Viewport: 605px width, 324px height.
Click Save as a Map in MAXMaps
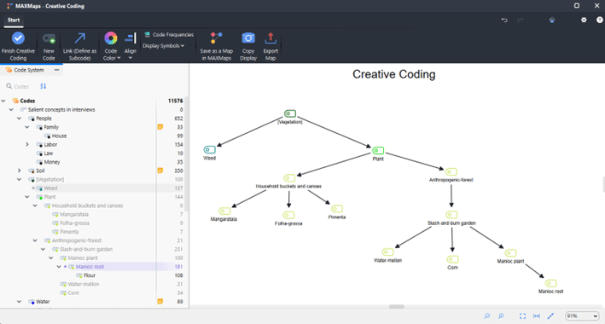click(x=216, y=47)
